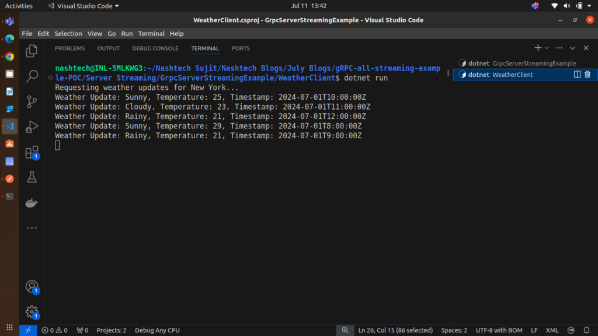Expand the launch profile dropdown arrow
The image size is (598, 336).
pyautogui.click(x=547, y=48)
